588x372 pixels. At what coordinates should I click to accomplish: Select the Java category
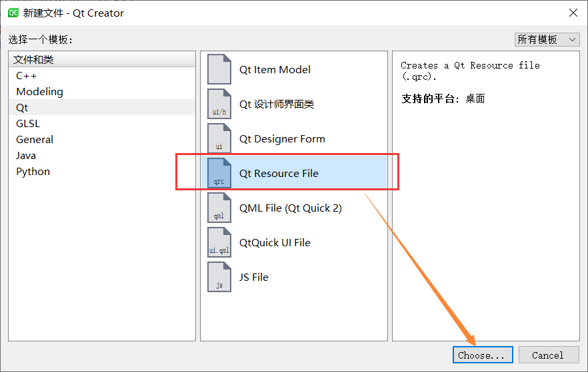101,156
